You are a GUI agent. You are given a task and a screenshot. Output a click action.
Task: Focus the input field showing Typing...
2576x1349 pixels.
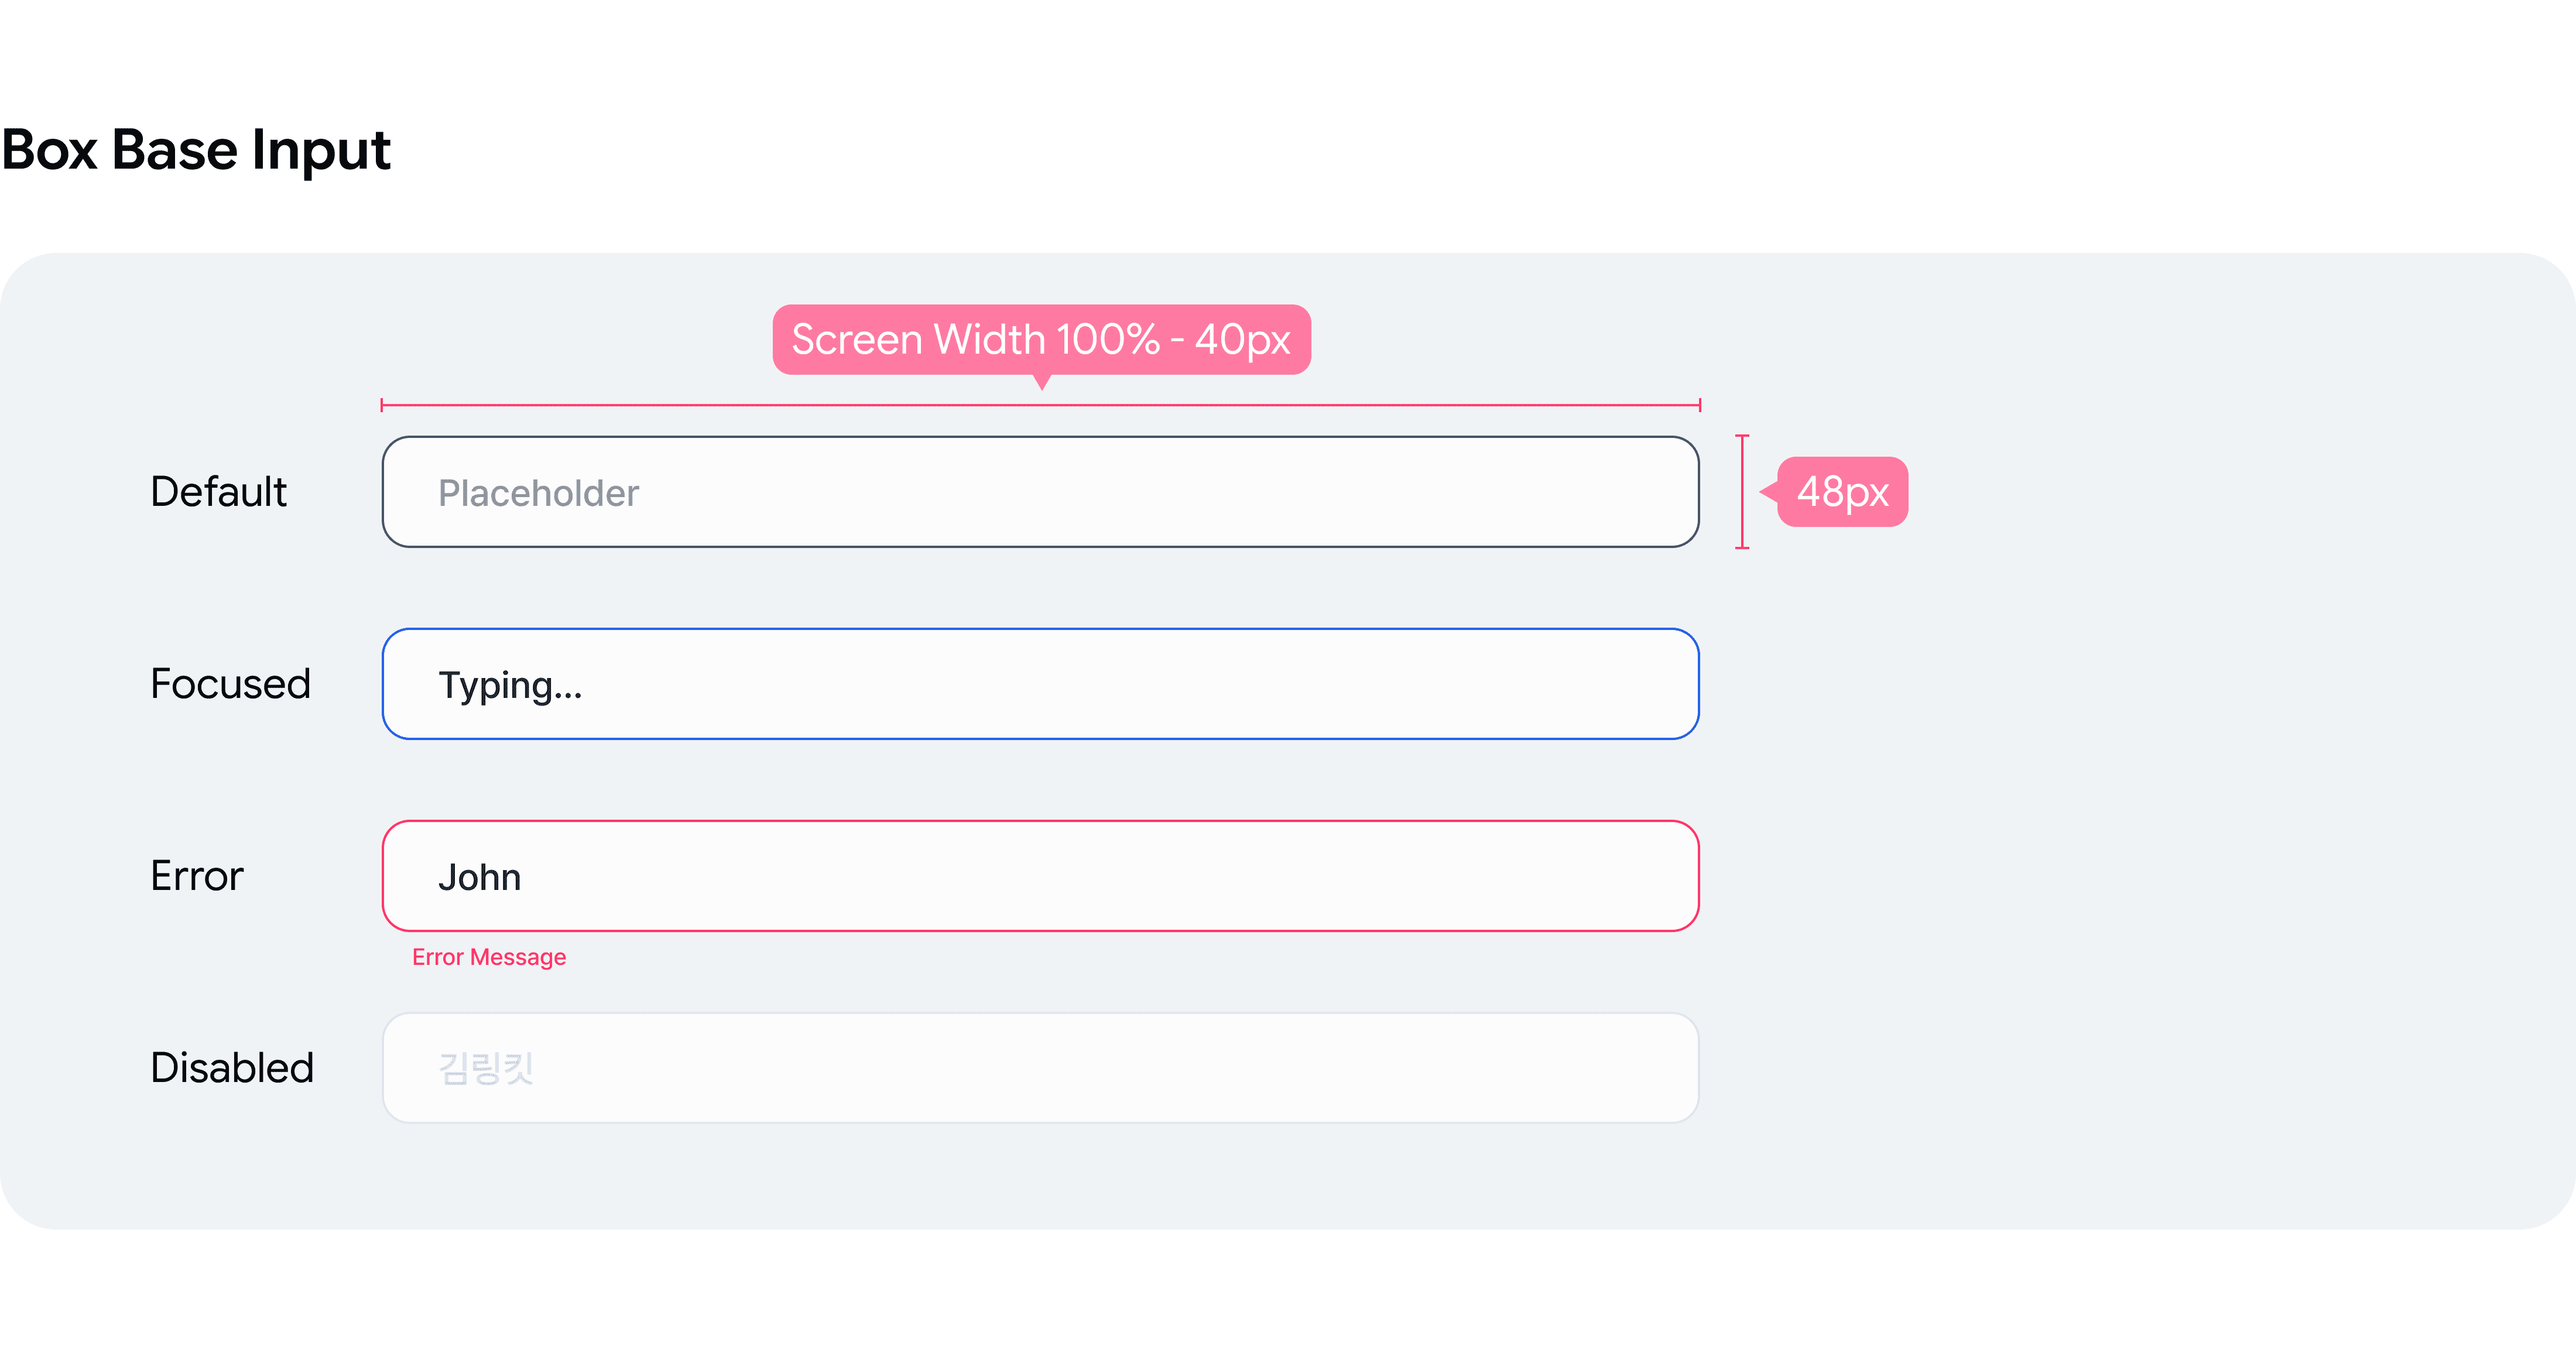click(1040, 683)
